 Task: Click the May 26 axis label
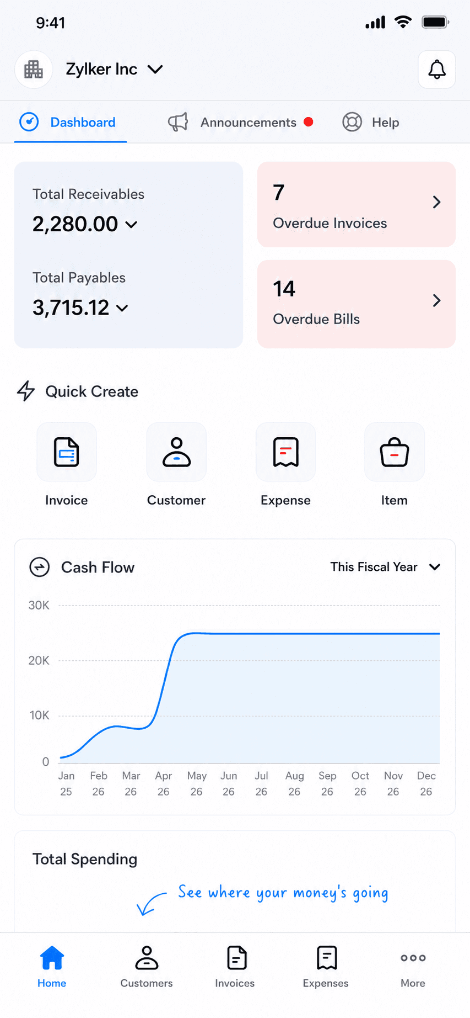[197, 783]
